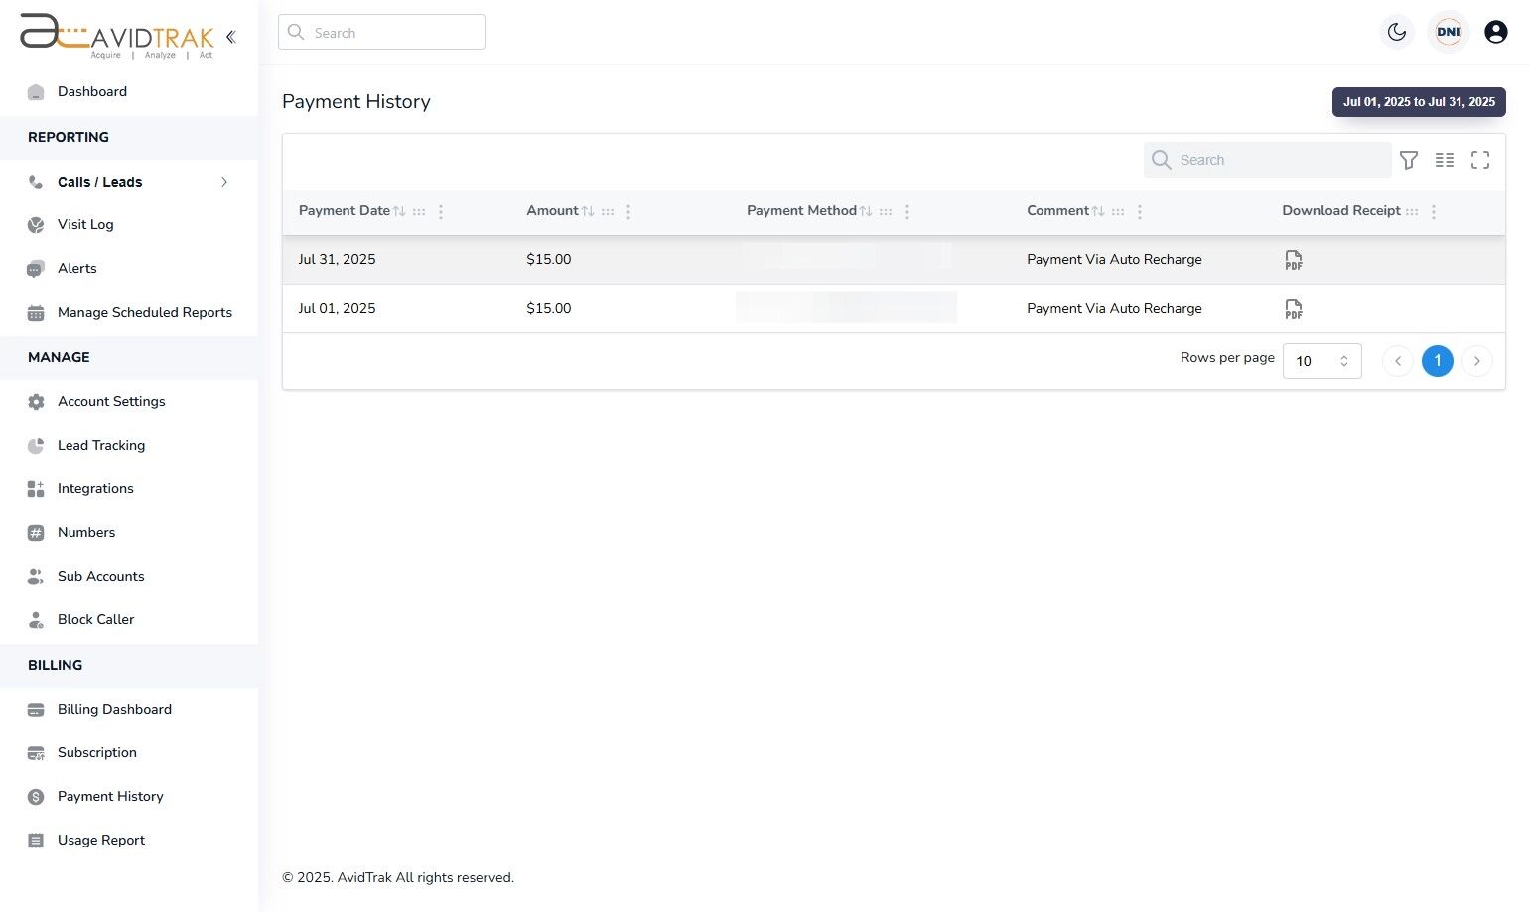
Task: Open the Jul 01 to Jul 31 date range selector
Action: tap(1419, 101)
